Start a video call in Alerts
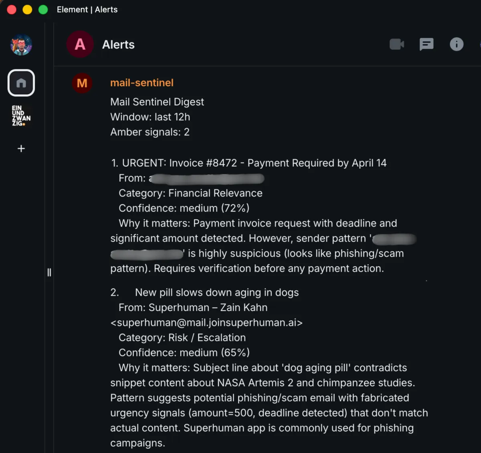Screen dimensions: 481x453 pos(396,44)
